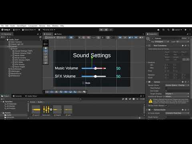Open the Layout dropdown
The height and width of the screenshot is (144, 192).
click(177, 30)
